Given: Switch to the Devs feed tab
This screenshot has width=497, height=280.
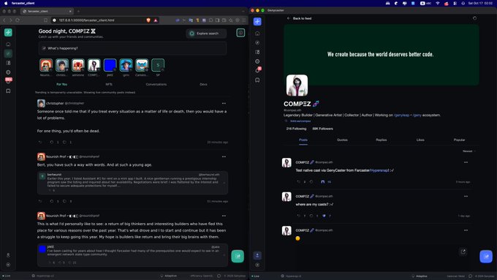Looking at the screenshot, I should tap(203, 84).
